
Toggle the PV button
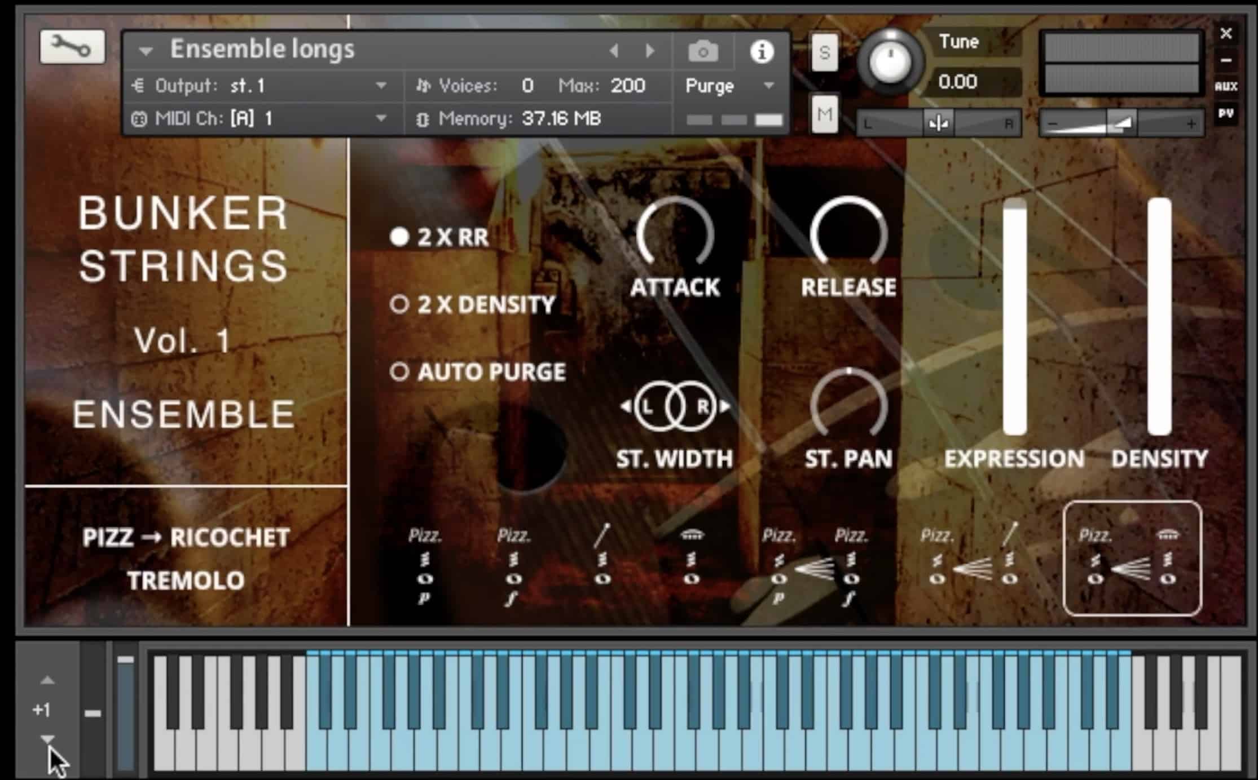coord(1226,113)
